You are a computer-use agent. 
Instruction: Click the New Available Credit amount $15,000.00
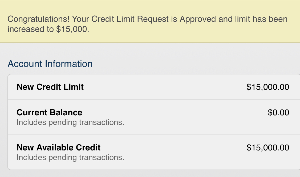pyautogui.click(x=268, y=147)
